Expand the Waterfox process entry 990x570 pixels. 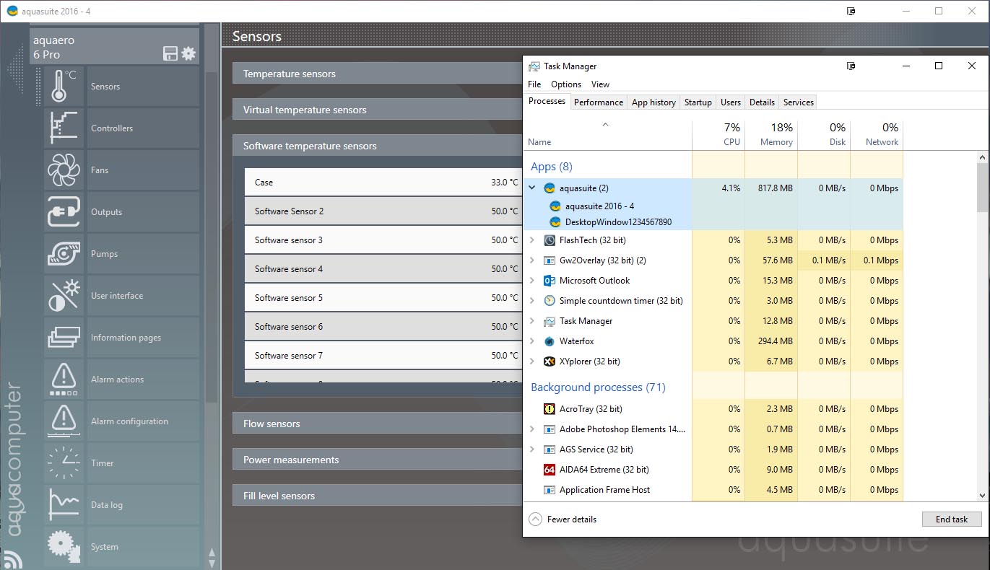tap(532, 341)
